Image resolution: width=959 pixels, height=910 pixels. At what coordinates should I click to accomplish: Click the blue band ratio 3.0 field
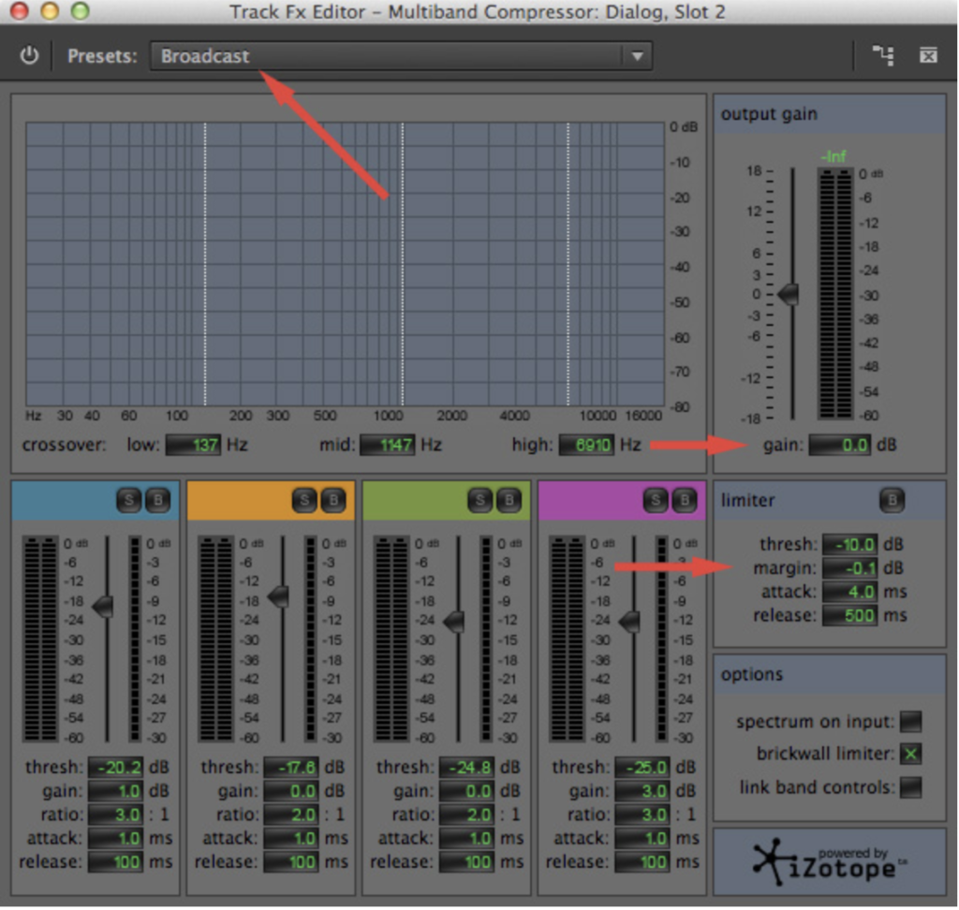tap(115, 815)
